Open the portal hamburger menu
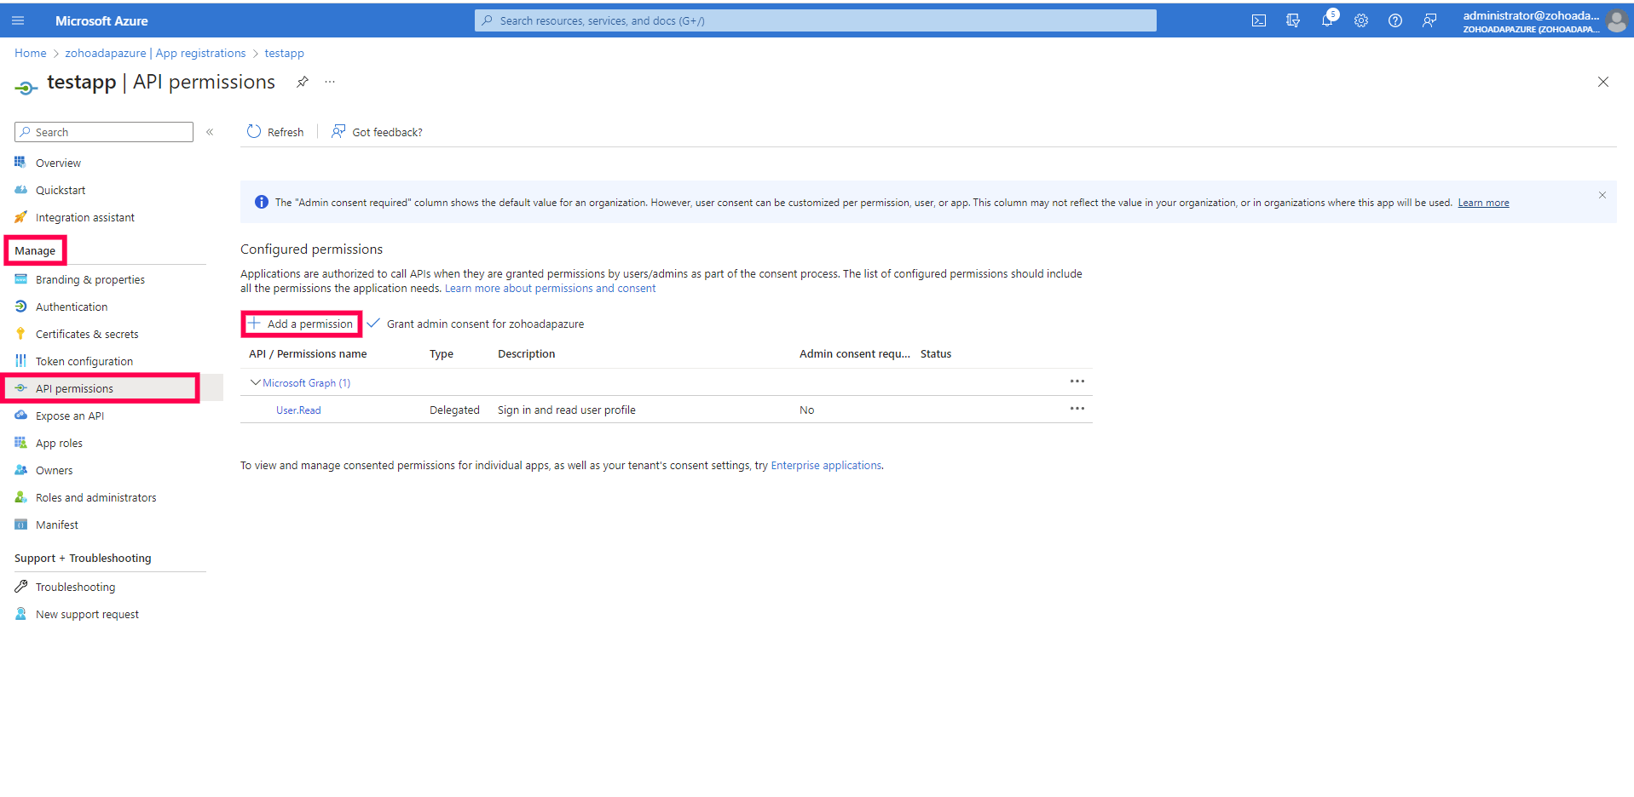The height and width of the screenshot is (797, 1634). pyautogui.click(x=18, y=20)
